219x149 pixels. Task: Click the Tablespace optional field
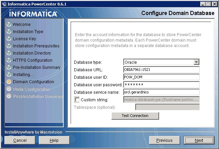167,107
